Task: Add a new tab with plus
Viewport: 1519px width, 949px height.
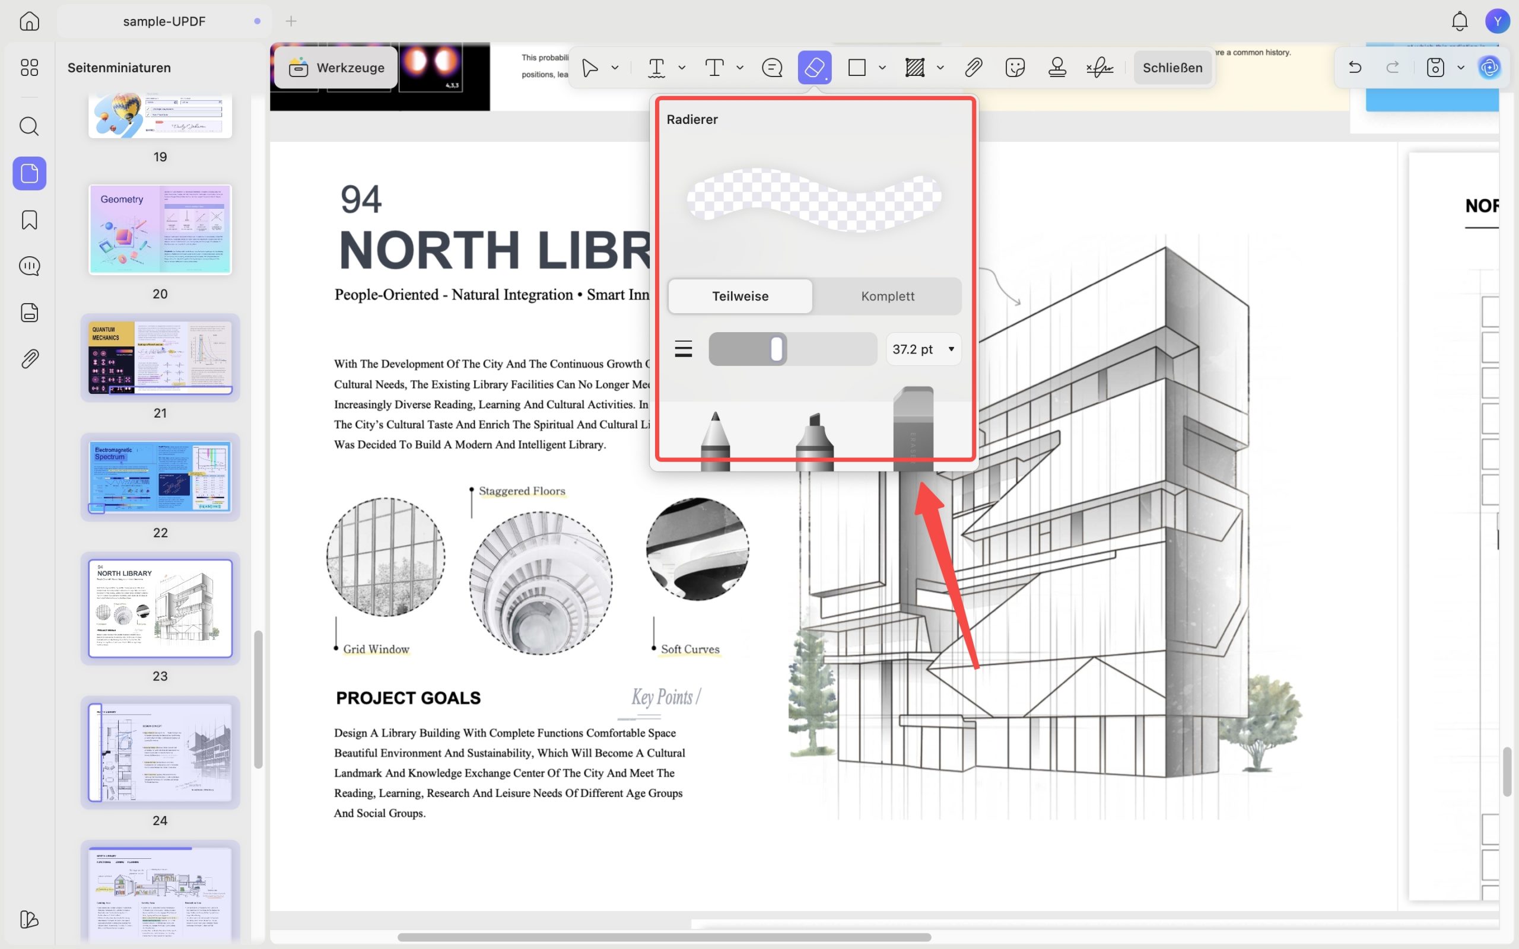Action: [x=291, y=21]
